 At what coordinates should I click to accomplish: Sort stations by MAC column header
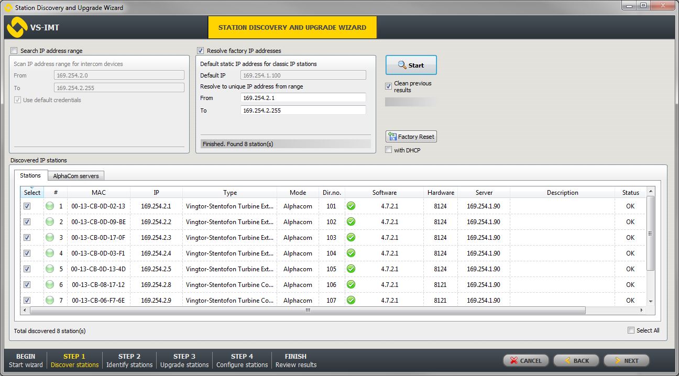pos(98,193)
